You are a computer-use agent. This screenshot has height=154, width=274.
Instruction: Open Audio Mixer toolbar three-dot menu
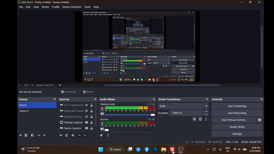tap(108, 135)
